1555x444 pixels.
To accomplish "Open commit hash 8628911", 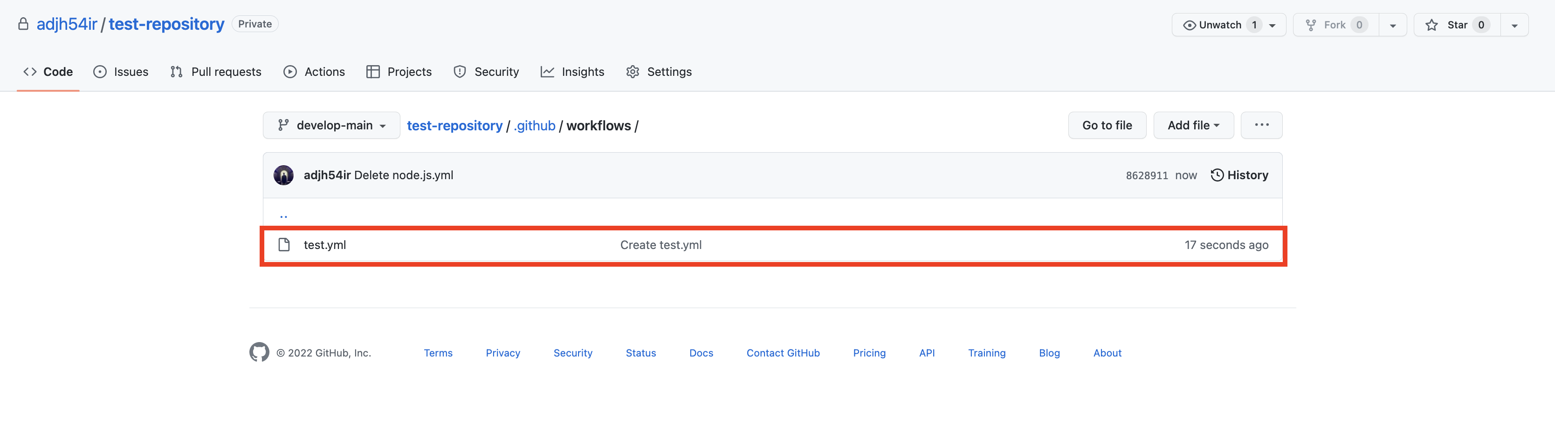I will coord(1147,176).
